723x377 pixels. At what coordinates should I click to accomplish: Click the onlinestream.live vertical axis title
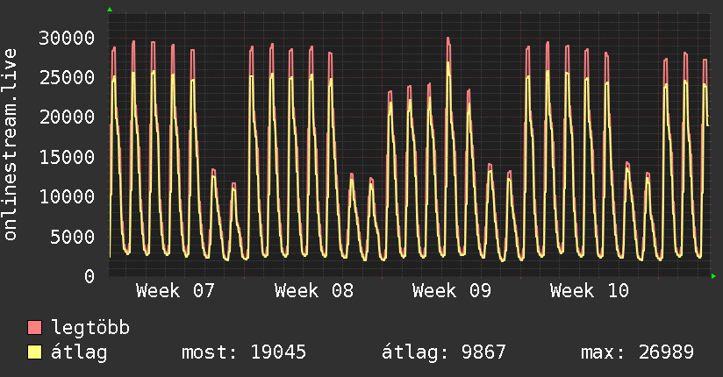[11, 145]
